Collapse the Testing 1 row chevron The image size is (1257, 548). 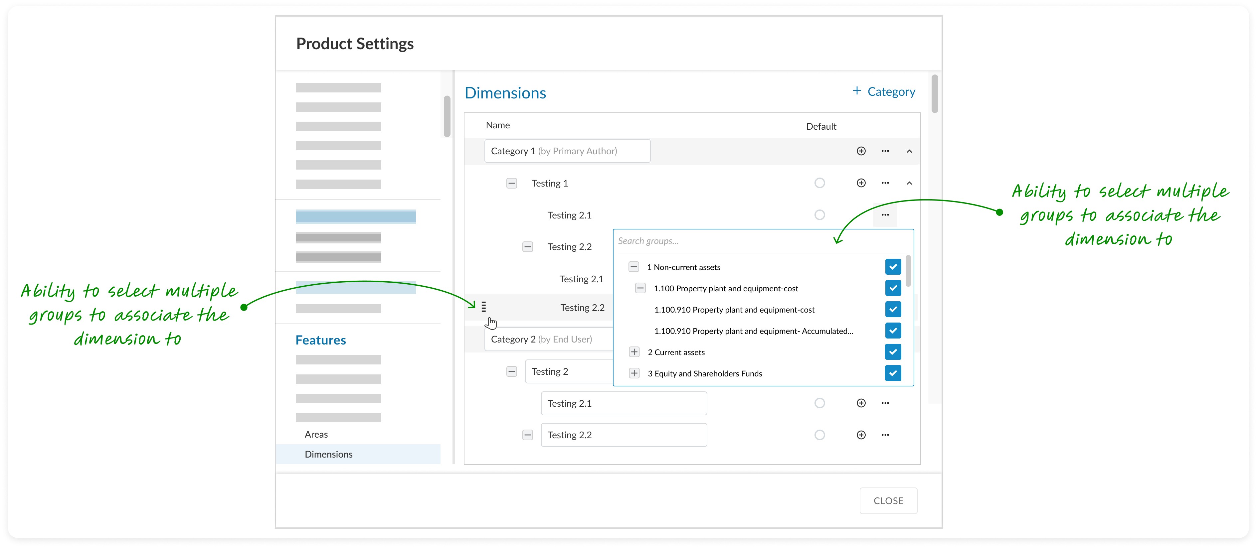909,183
